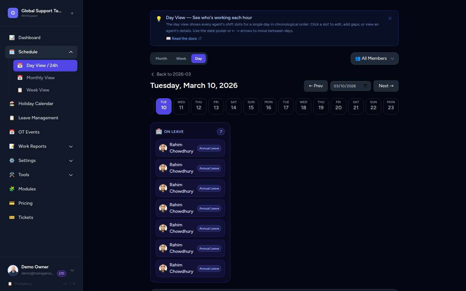
Task: Click the Modules puzzle piece icon
Action: pyautogui.click(x=12, y=189)
